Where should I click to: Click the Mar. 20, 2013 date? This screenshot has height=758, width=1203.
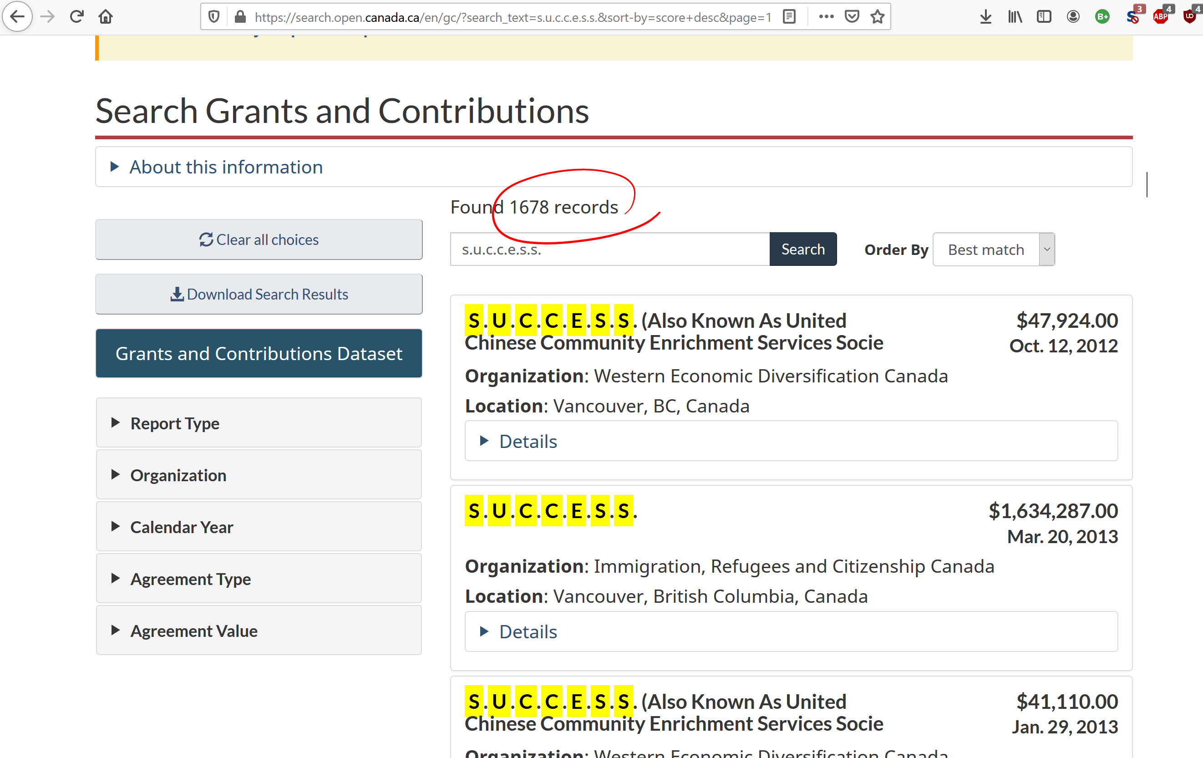coord(1063,536)
